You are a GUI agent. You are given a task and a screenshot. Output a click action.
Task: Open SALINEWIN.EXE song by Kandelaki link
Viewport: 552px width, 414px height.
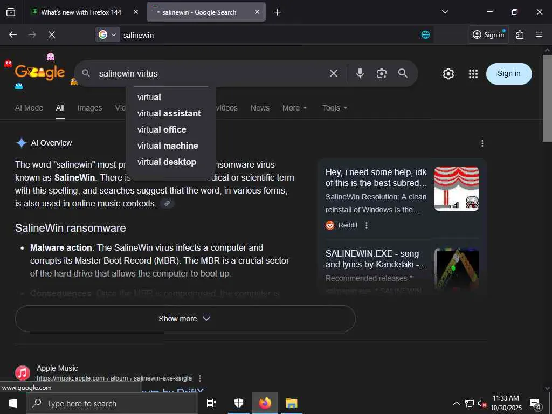(376, 259)
